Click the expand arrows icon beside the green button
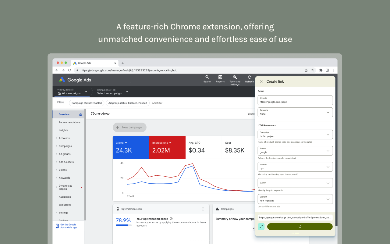 [261, 227]
